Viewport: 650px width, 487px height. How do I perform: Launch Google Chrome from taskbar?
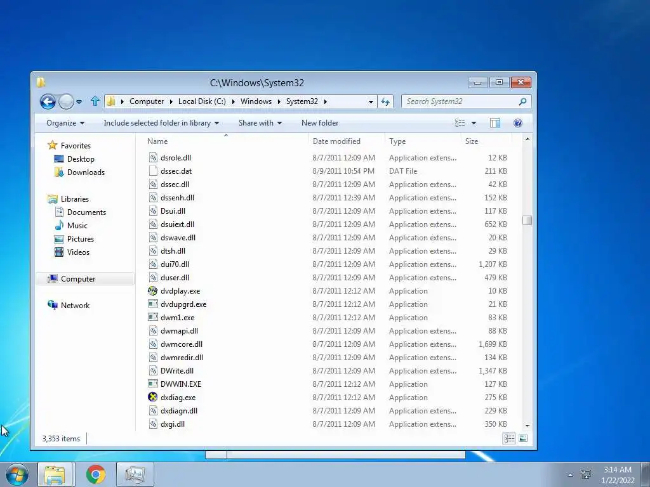click(x=96, y=474)
